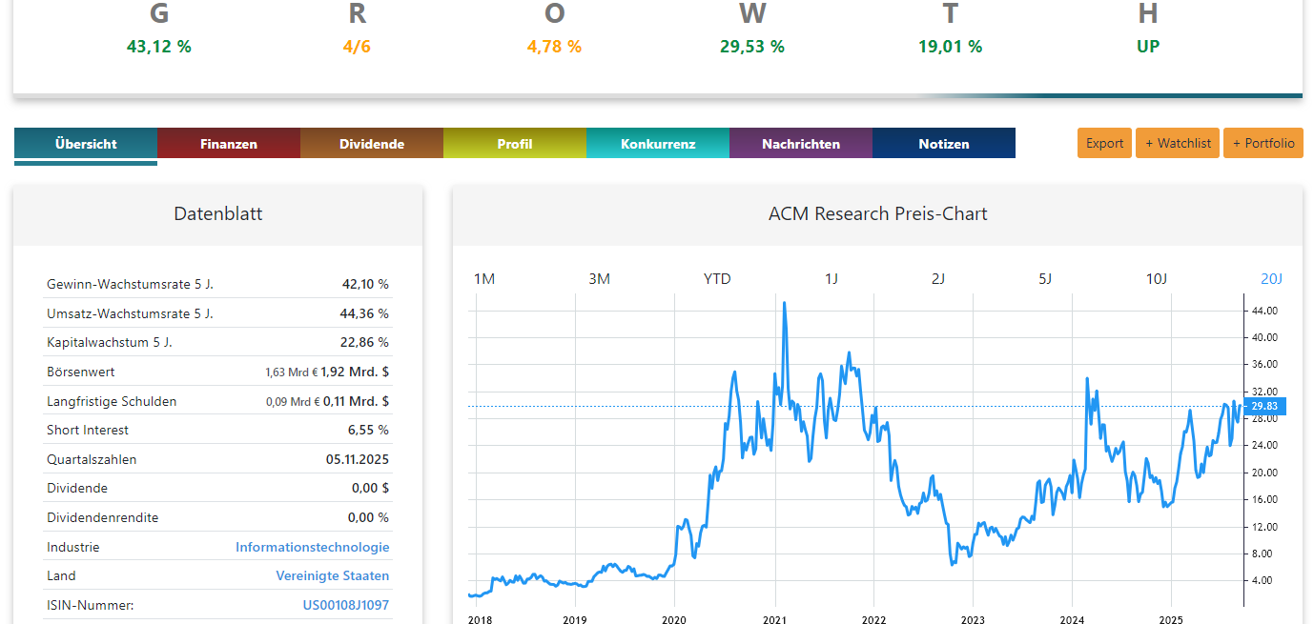Click the W score 29,53 %

pyautogui.click(x=752, y=46)
